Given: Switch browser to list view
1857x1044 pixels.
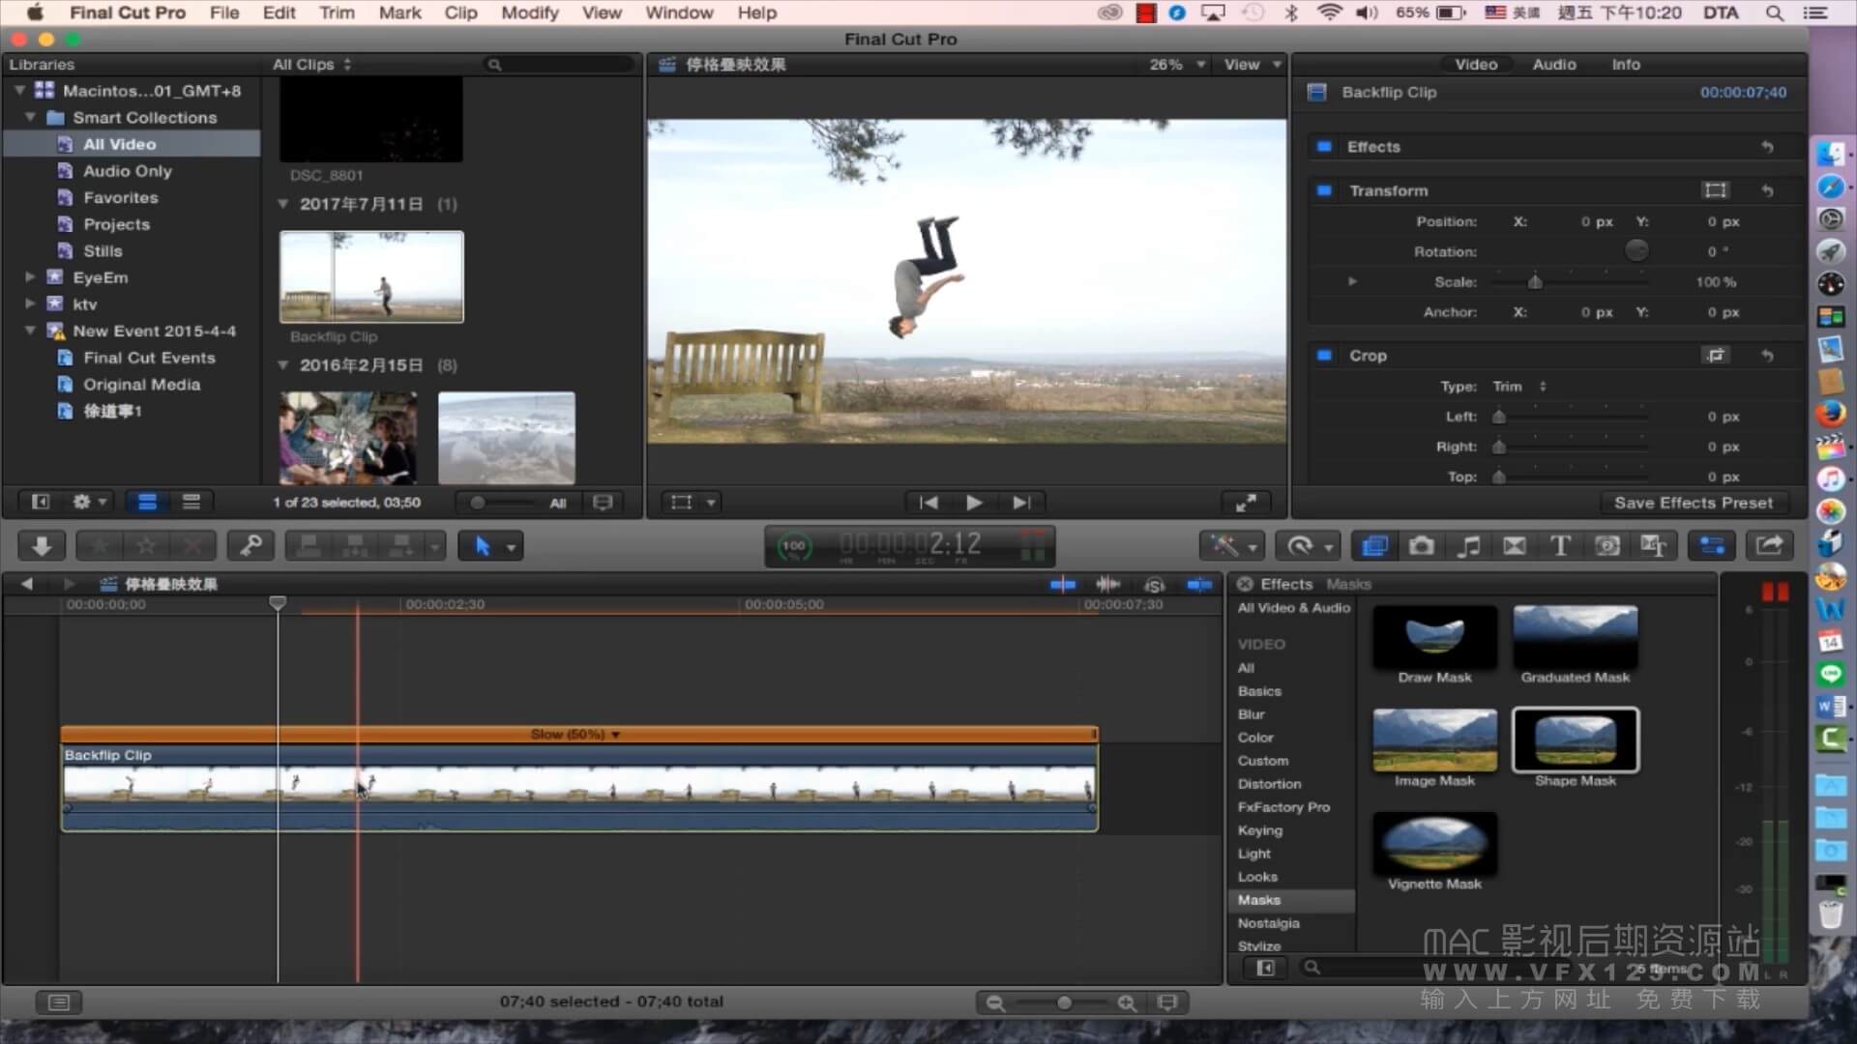Looking at the screenshot, I should tap(192, 502).
